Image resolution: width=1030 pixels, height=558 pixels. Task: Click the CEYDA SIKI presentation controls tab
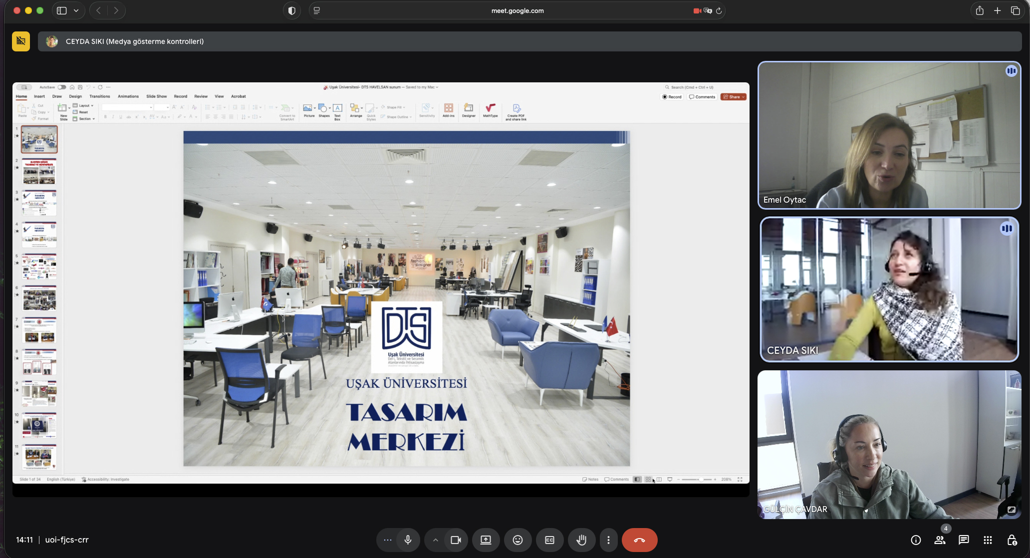pos(135,41)
